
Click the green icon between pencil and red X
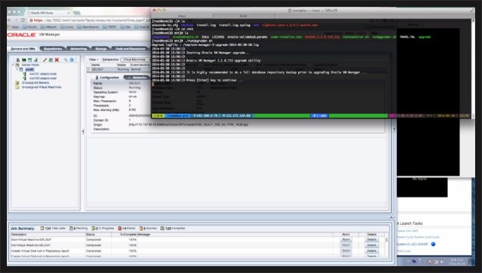click(51, 60)
